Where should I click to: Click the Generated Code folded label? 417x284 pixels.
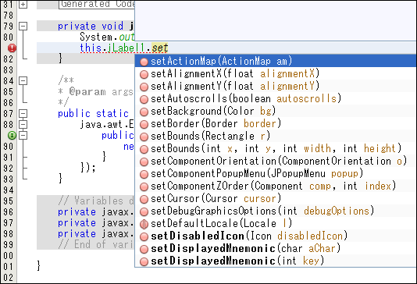click(97, 4)
